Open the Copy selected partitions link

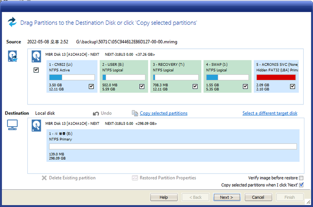point(164,113)
